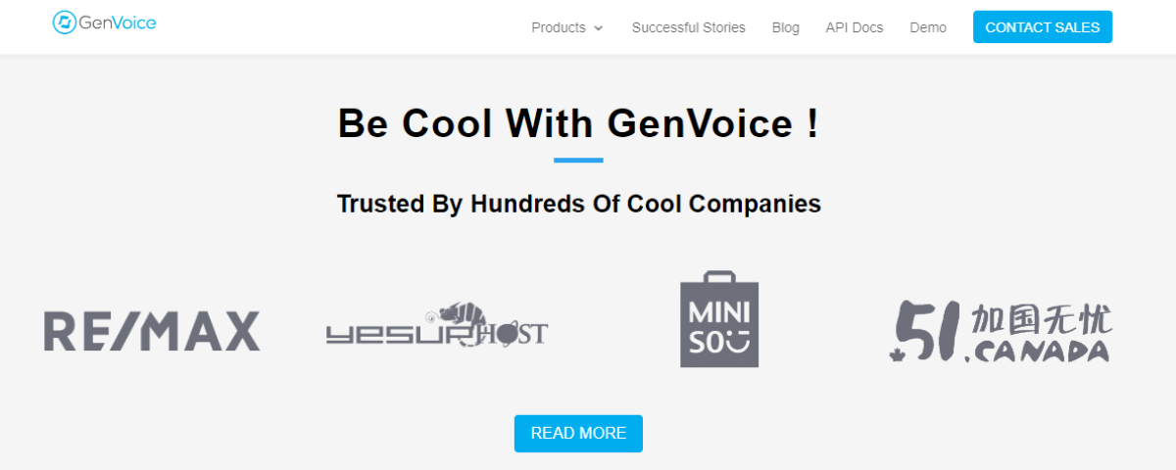Go to Successful Stories page

tap(688, 27)
